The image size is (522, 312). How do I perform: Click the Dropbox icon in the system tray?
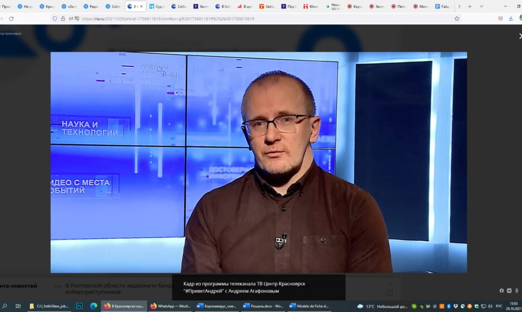456,306
